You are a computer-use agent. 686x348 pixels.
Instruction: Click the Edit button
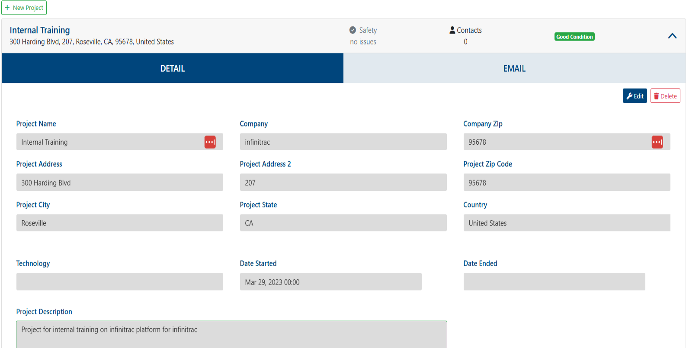coord(635,96)
